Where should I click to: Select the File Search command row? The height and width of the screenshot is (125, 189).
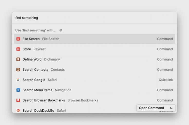[94, 39]
